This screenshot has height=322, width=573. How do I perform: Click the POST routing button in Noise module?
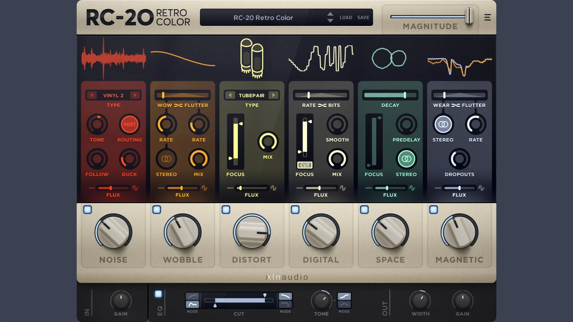130,124
